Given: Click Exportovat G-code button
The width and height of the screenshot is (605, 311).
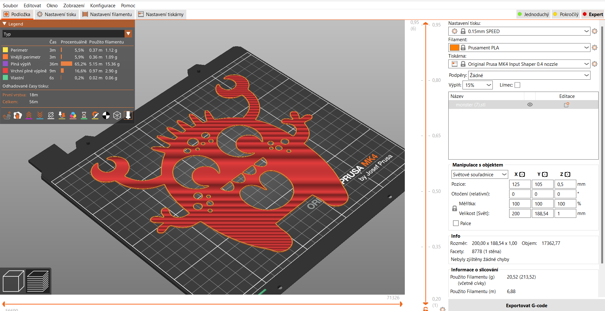Looking at the screenshot, I should [526, 305].
